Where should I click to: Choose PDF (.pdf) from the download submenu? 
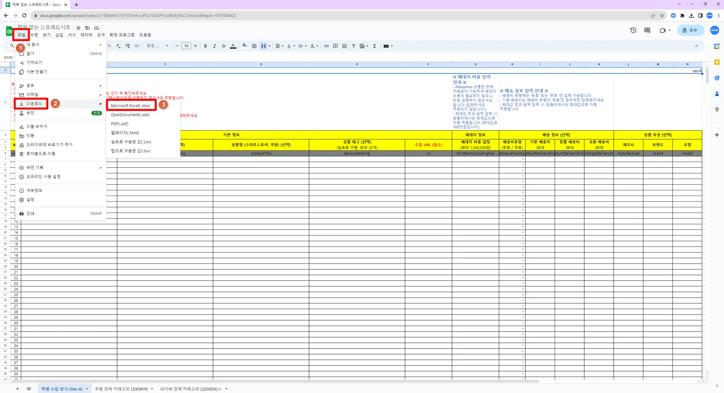tap(119, 124)
